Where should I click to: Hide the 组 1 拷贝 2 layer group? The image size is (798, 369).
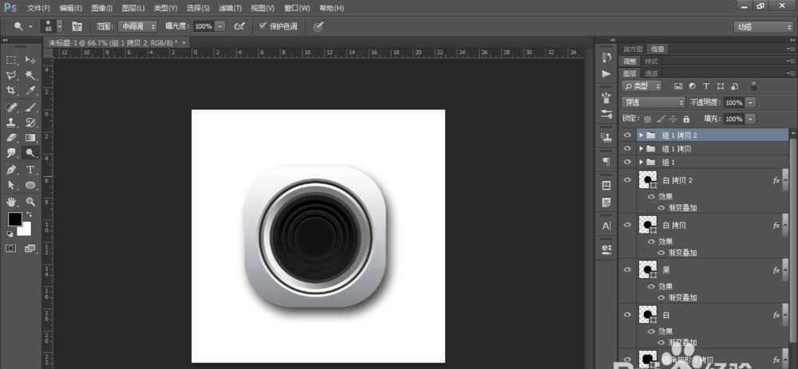tap(627, 135)
